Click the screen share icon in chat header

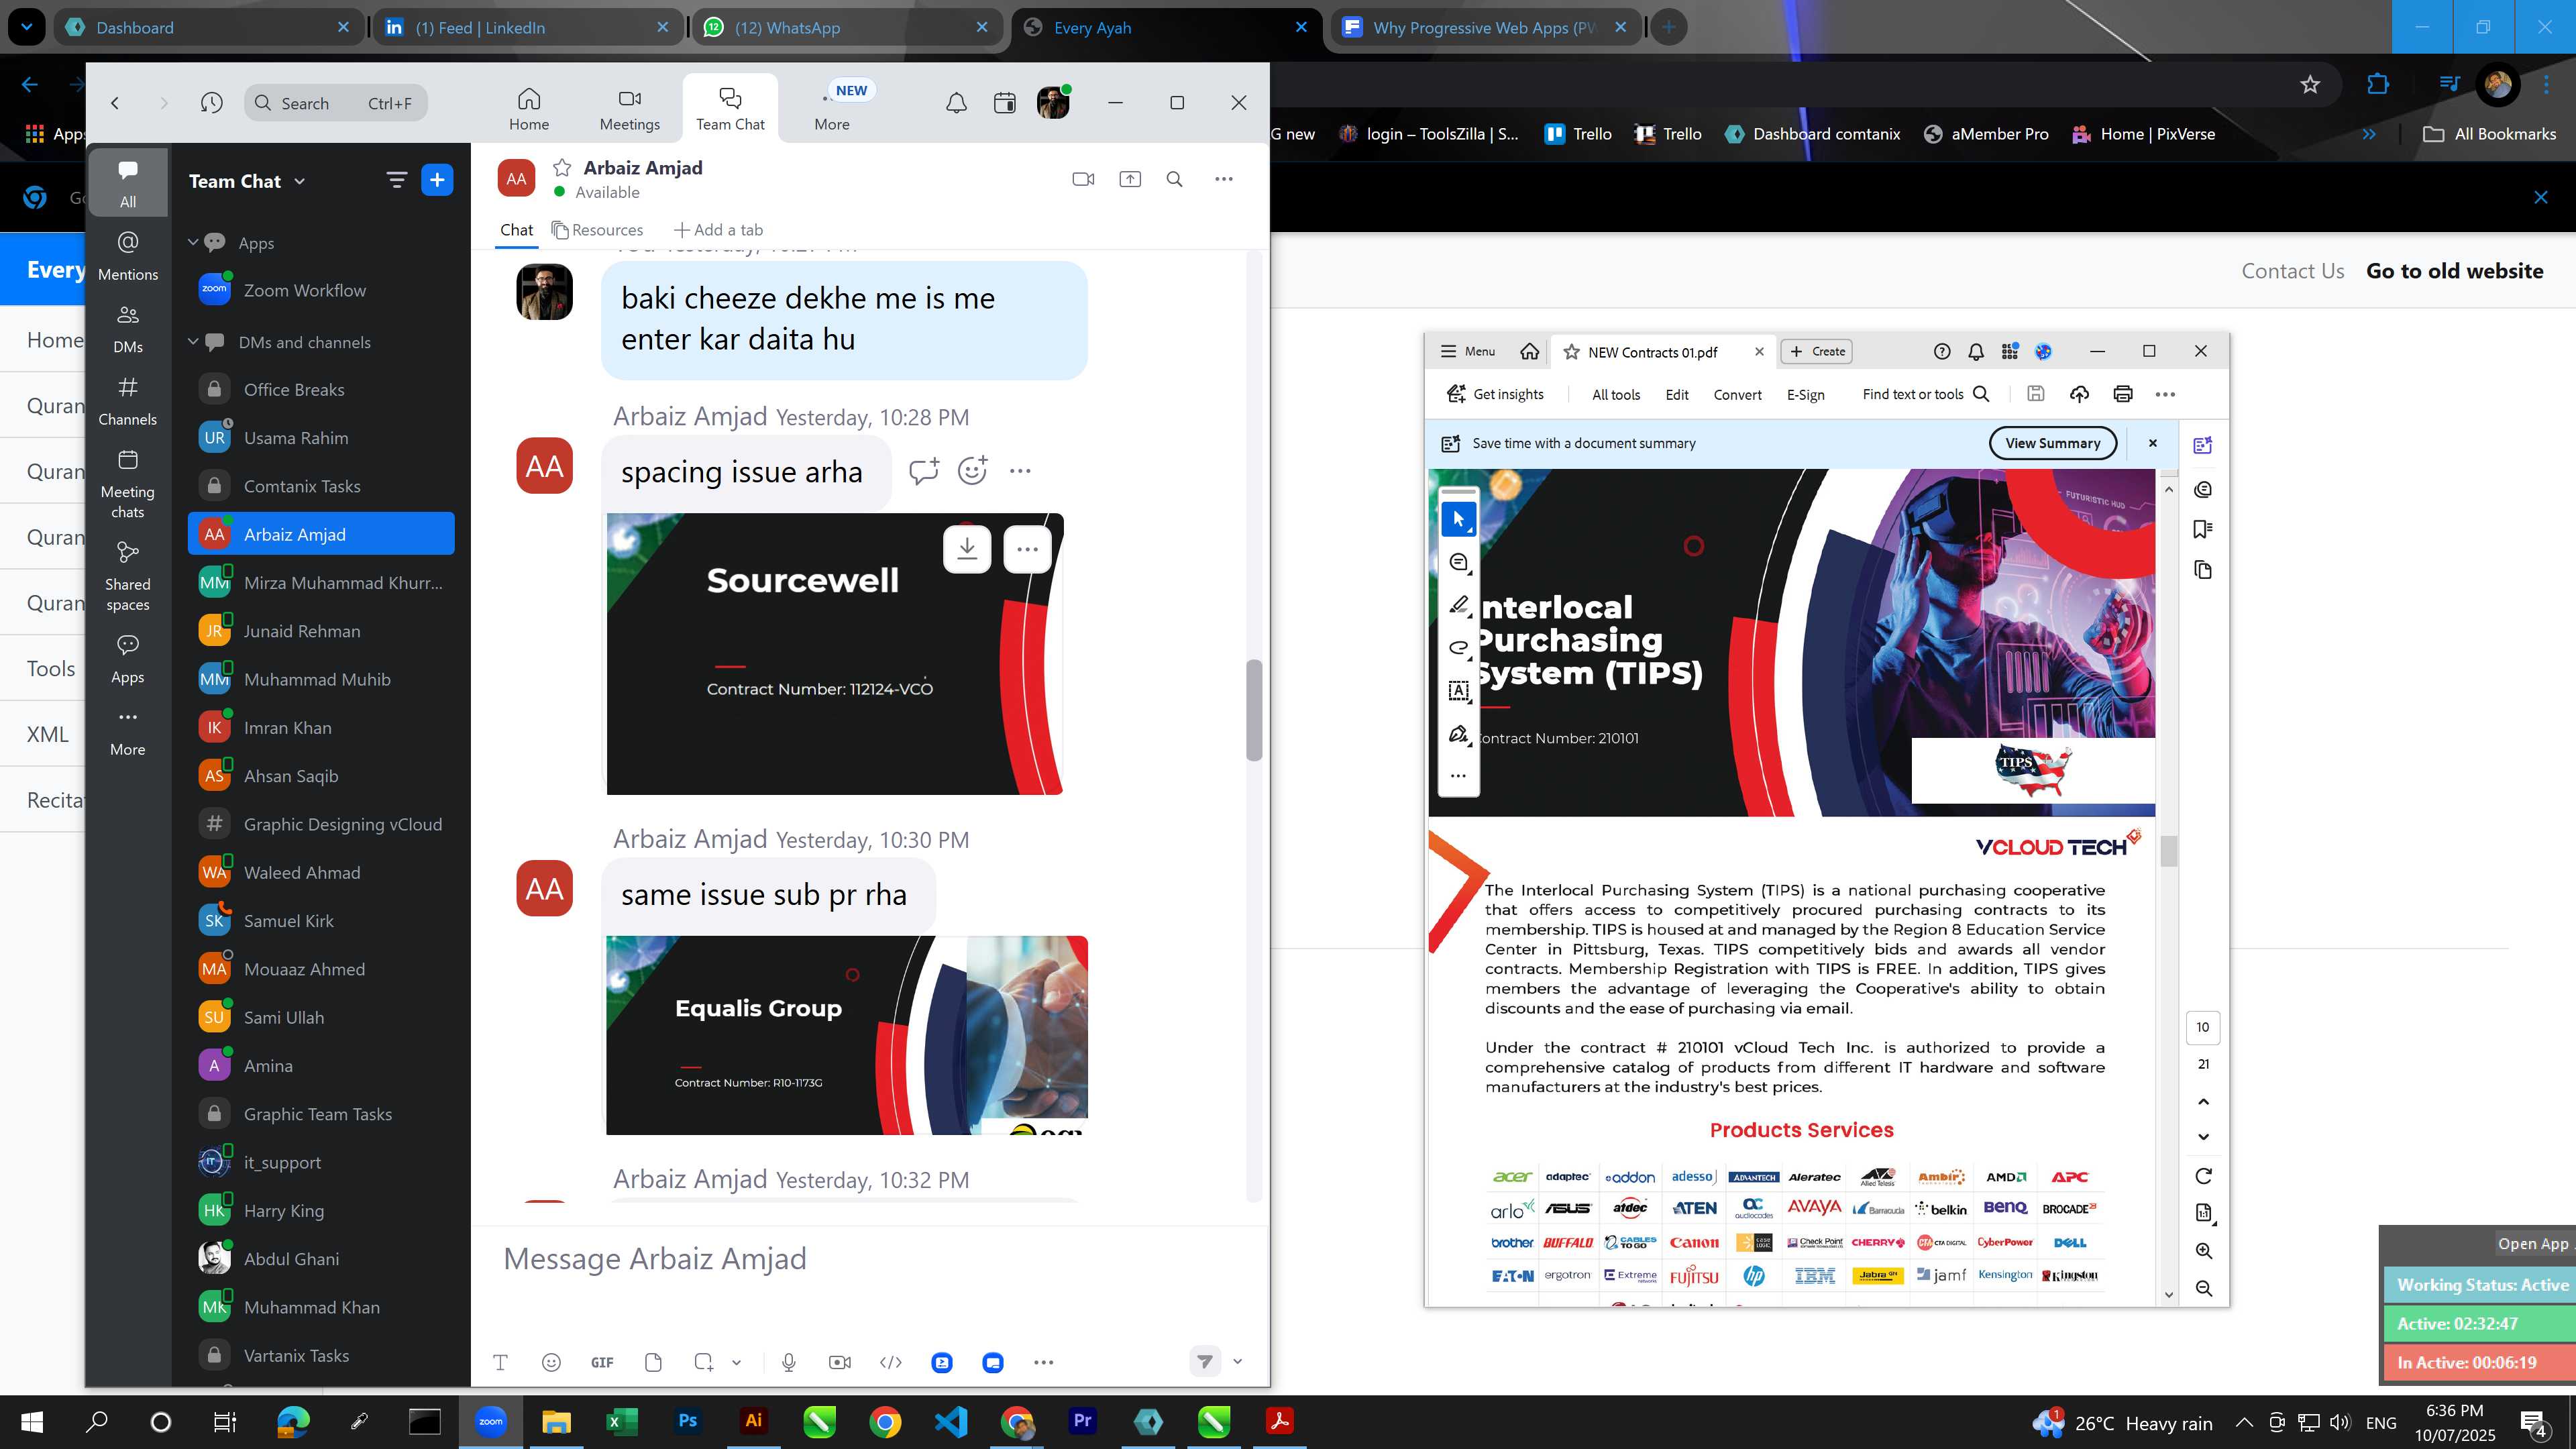1130,179
